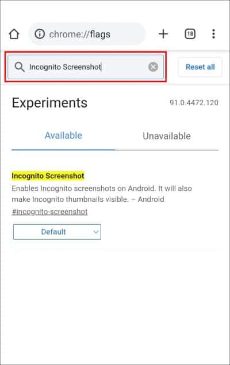230x365 pixels.
Task: Go to the Chrome home page icon
Action: click(x=14, y=34)
